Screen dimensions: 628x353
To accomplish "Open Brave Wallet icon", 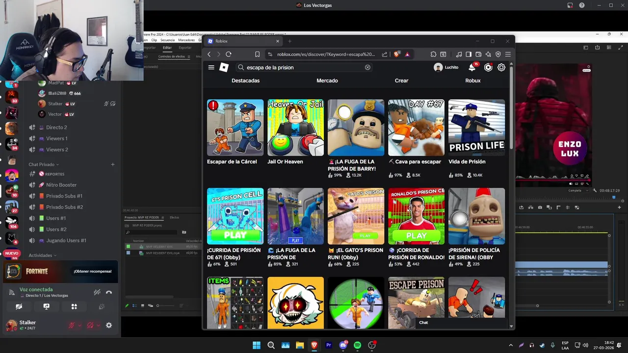I will pos(478,54).
